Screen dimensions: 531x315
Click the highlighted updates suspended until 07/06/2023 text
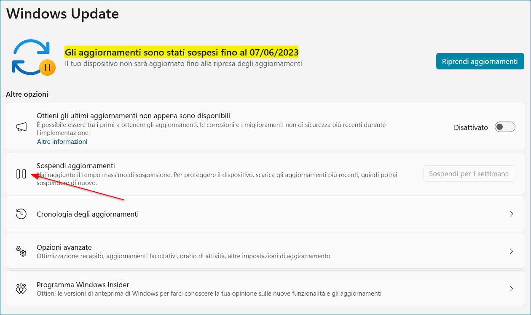click(x=182, y=53)
